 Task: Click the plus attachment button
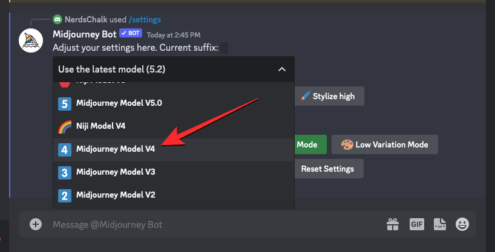coord(36,224)
